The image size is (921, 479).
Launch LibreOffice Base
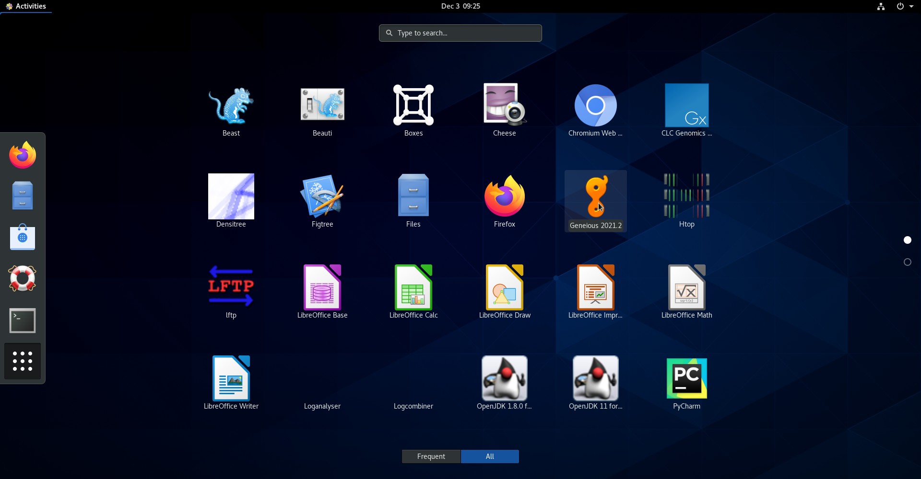(x=322, y=292)
